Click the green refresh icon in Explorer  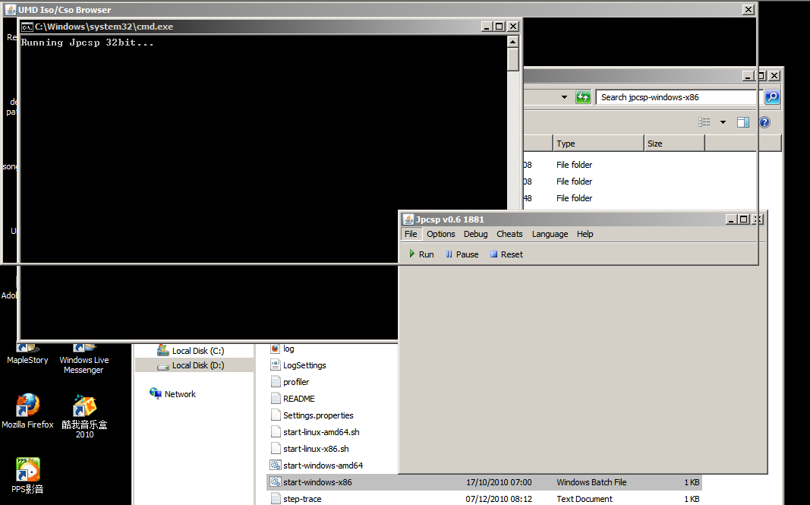(583, 97)
